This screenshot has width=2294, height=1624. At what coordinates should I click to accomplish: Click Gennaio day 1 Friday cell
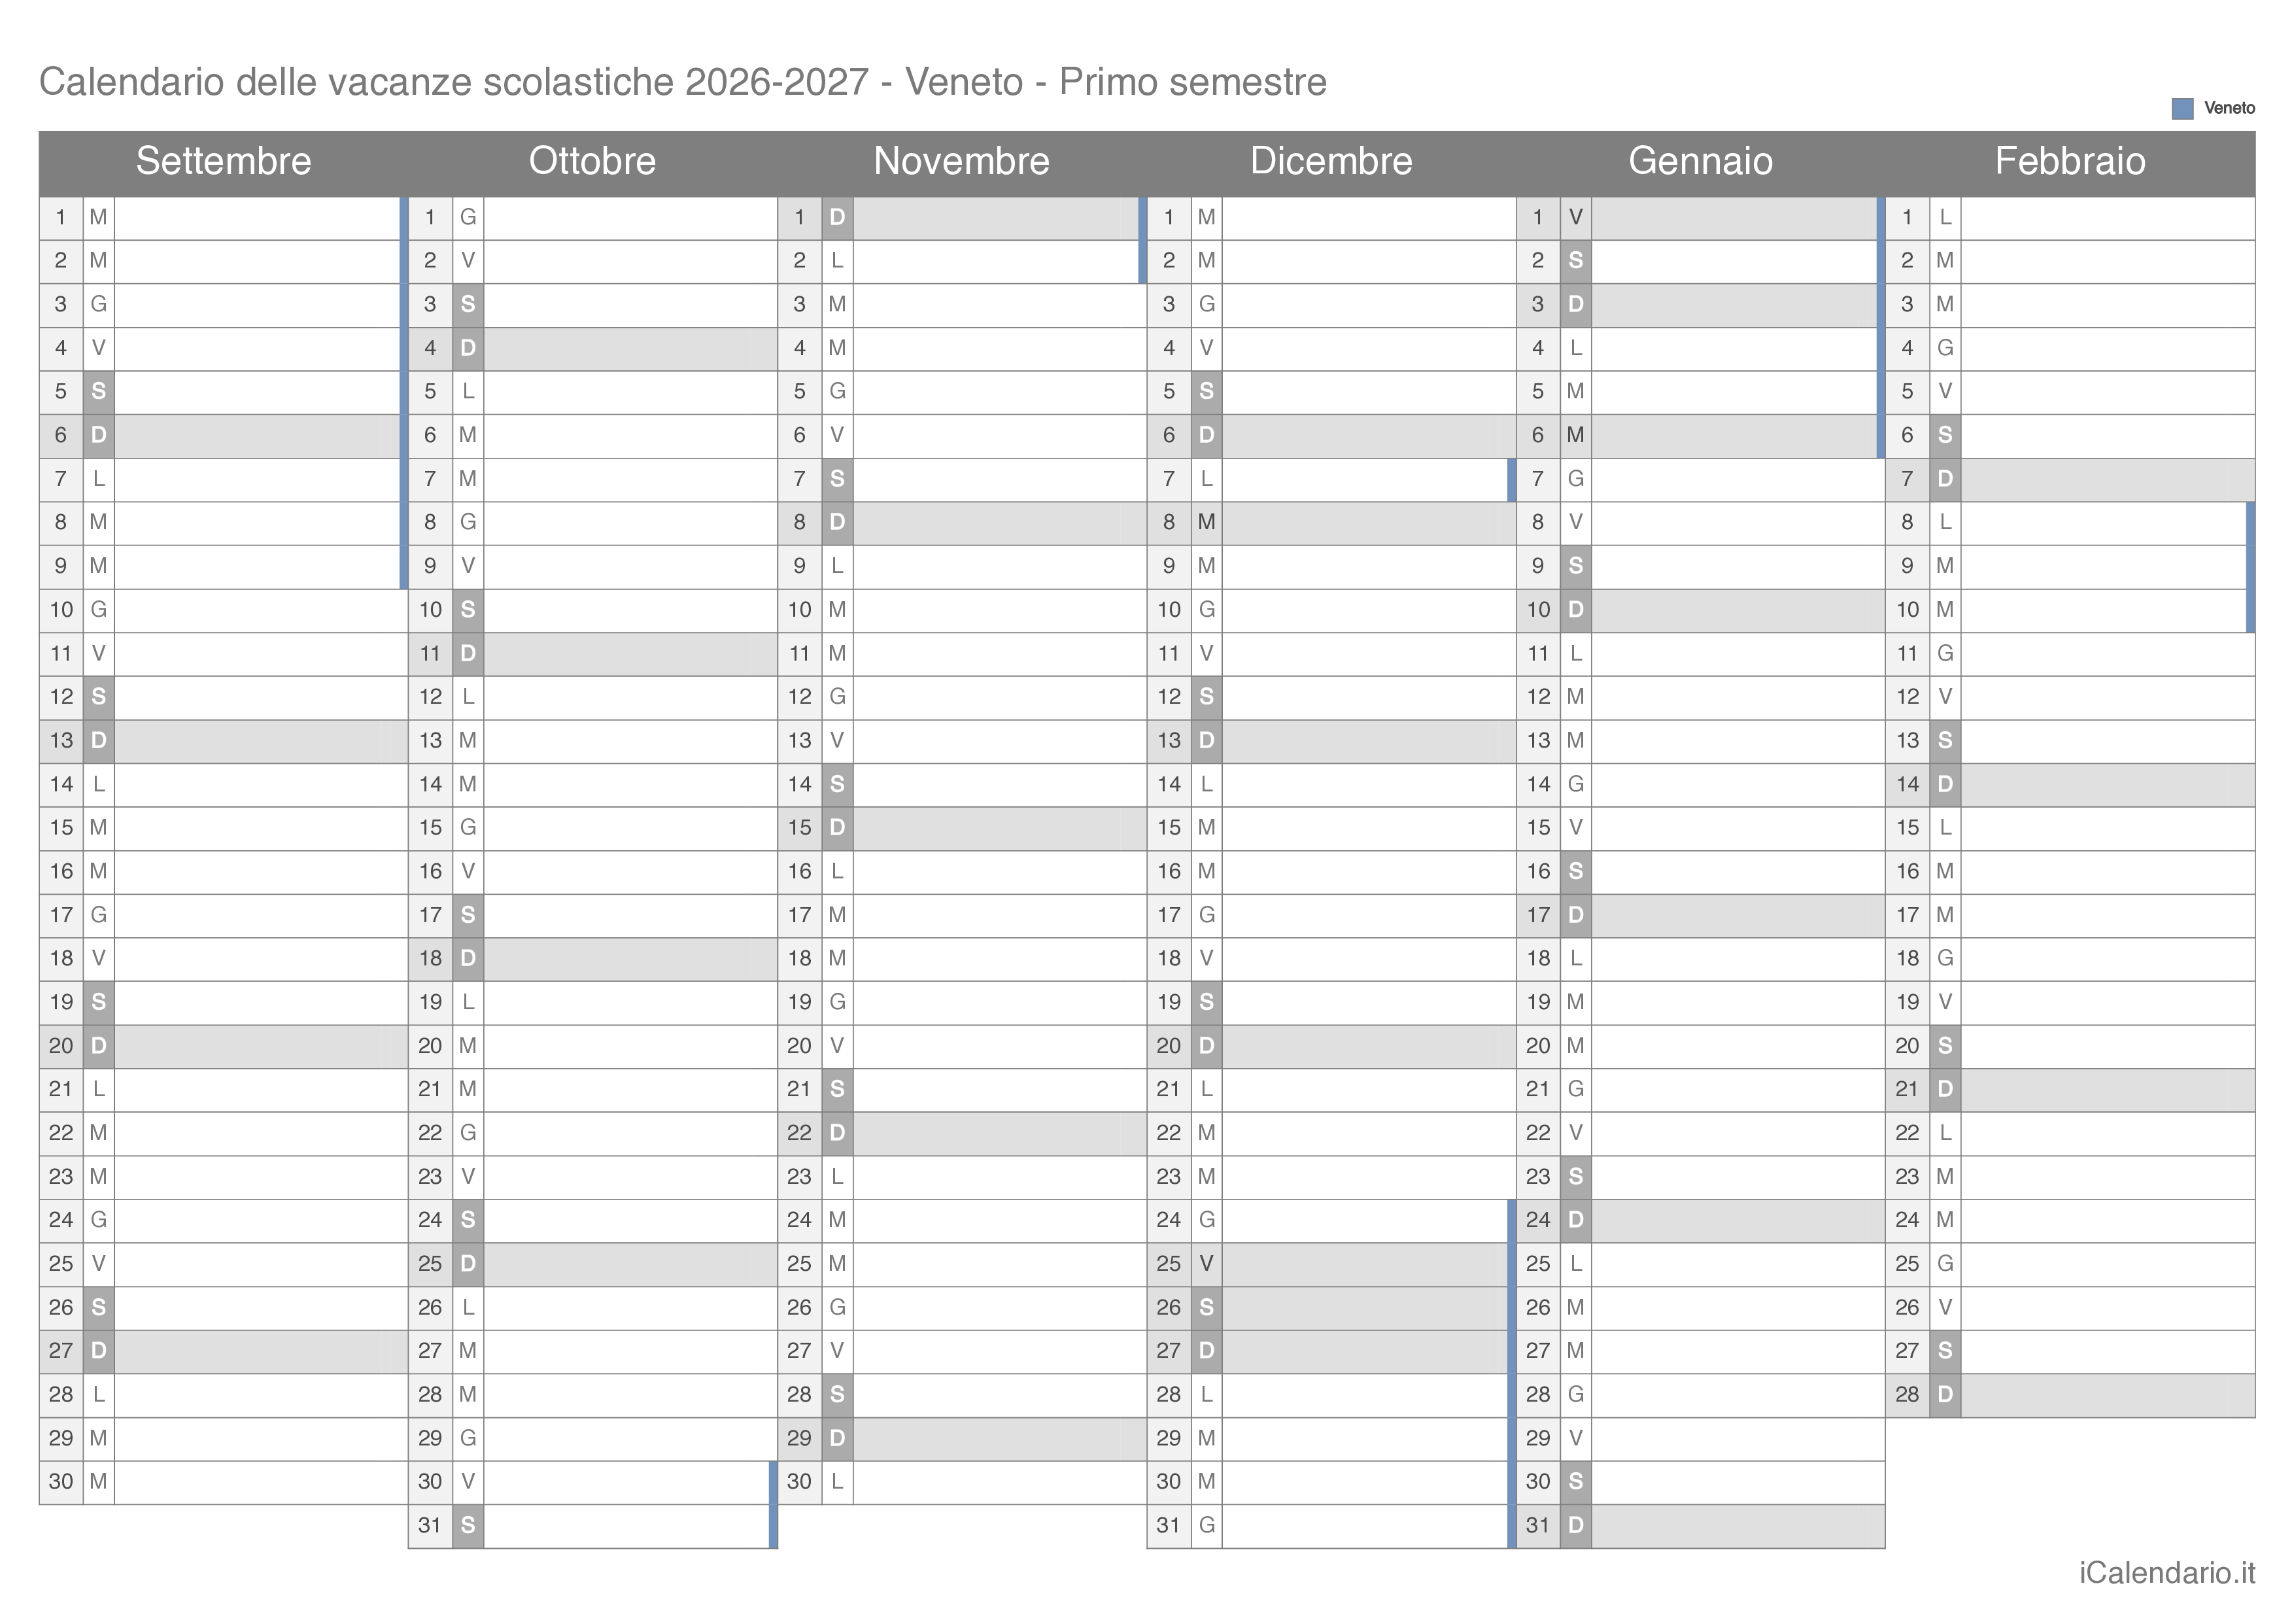tap(1575, 218)
